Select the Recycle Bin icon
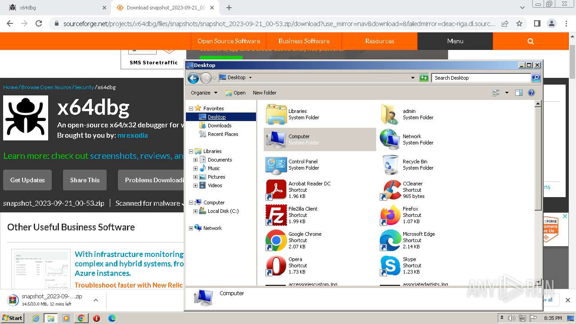This screenshot has width=576, height=324. coord(390,165)
